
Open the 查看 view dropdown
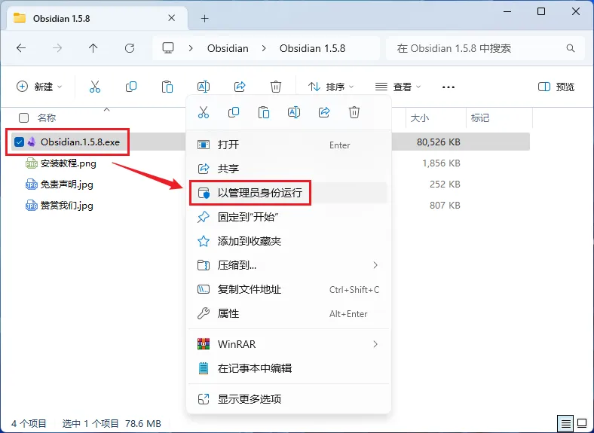click(398, 87)
